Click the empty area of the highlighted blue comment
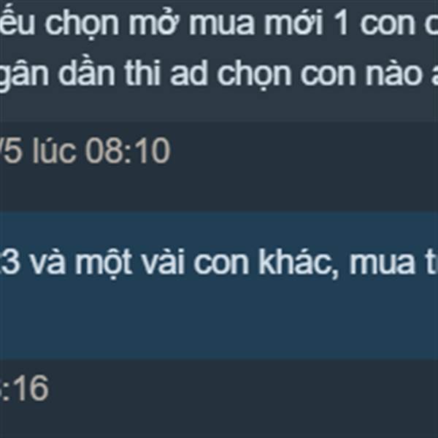This screenshot has width=438, height=438. coord(219,321)
